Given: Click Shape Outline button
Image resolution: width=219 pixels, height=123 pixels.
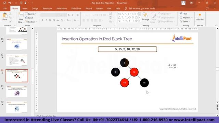Looking at the screenshot, I should [166, 17].
